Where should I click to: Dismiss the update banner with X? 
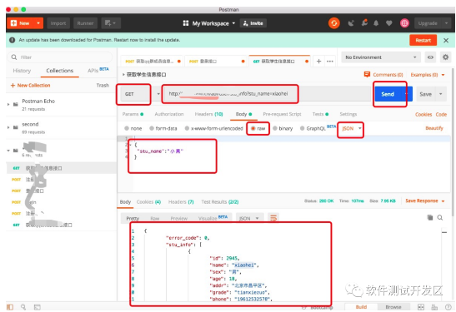(446, 40)
